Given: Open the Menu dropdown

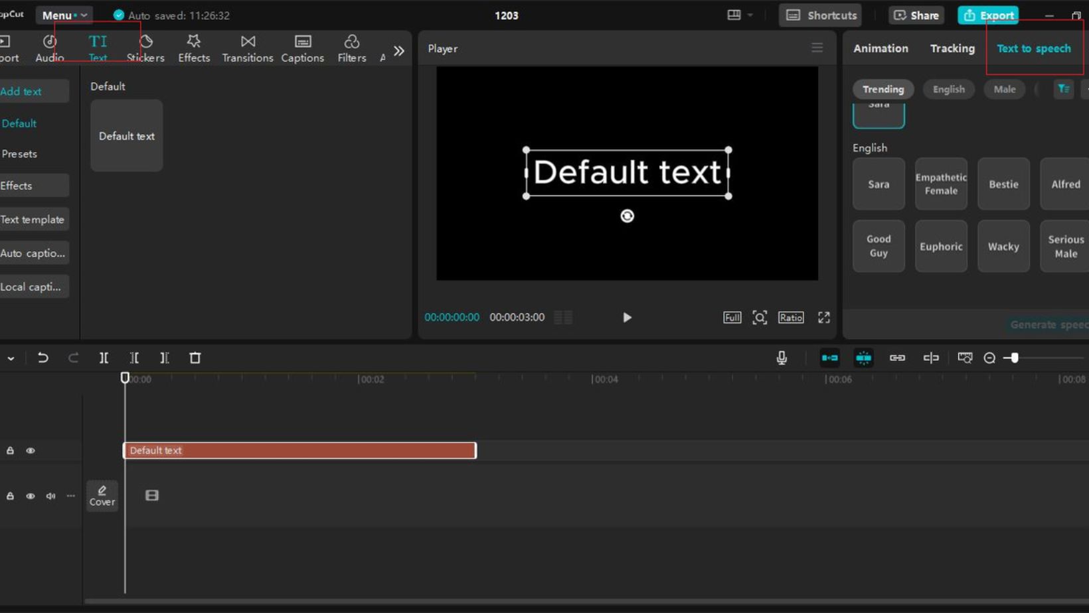Looking at the screenshot, I should pyautogui.click(x=64, y=15).
